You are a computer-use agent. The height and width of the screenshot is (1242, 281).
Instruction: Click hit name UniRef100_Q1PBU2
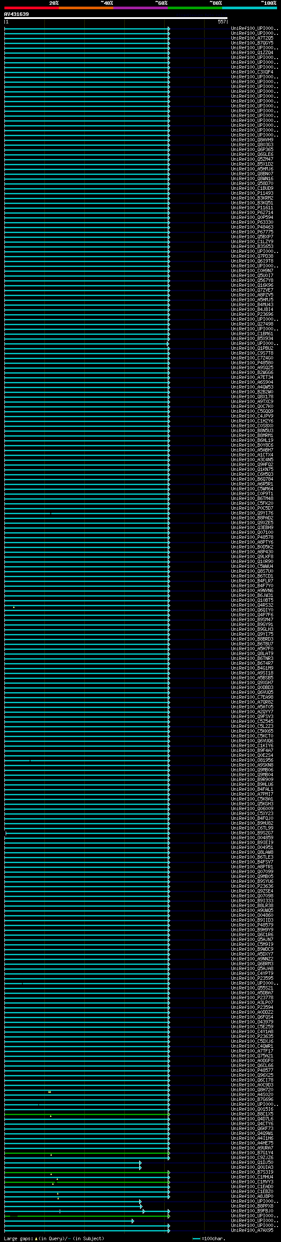252,348
